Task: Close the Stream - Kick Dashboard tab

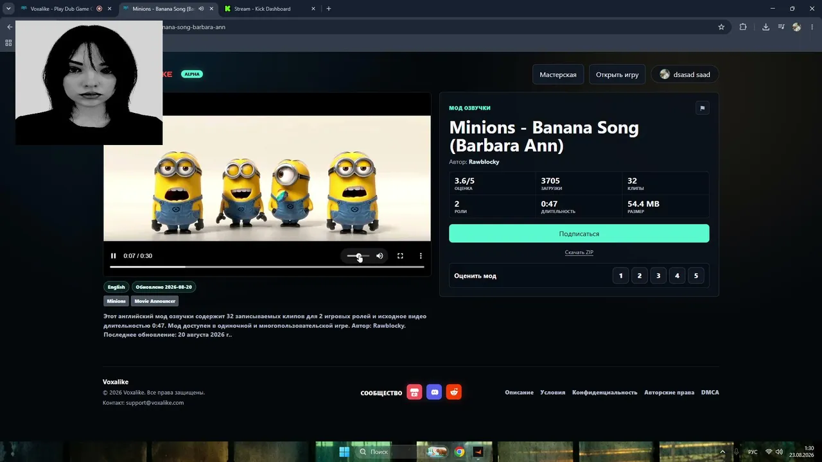Action: [x=313, y=9]
